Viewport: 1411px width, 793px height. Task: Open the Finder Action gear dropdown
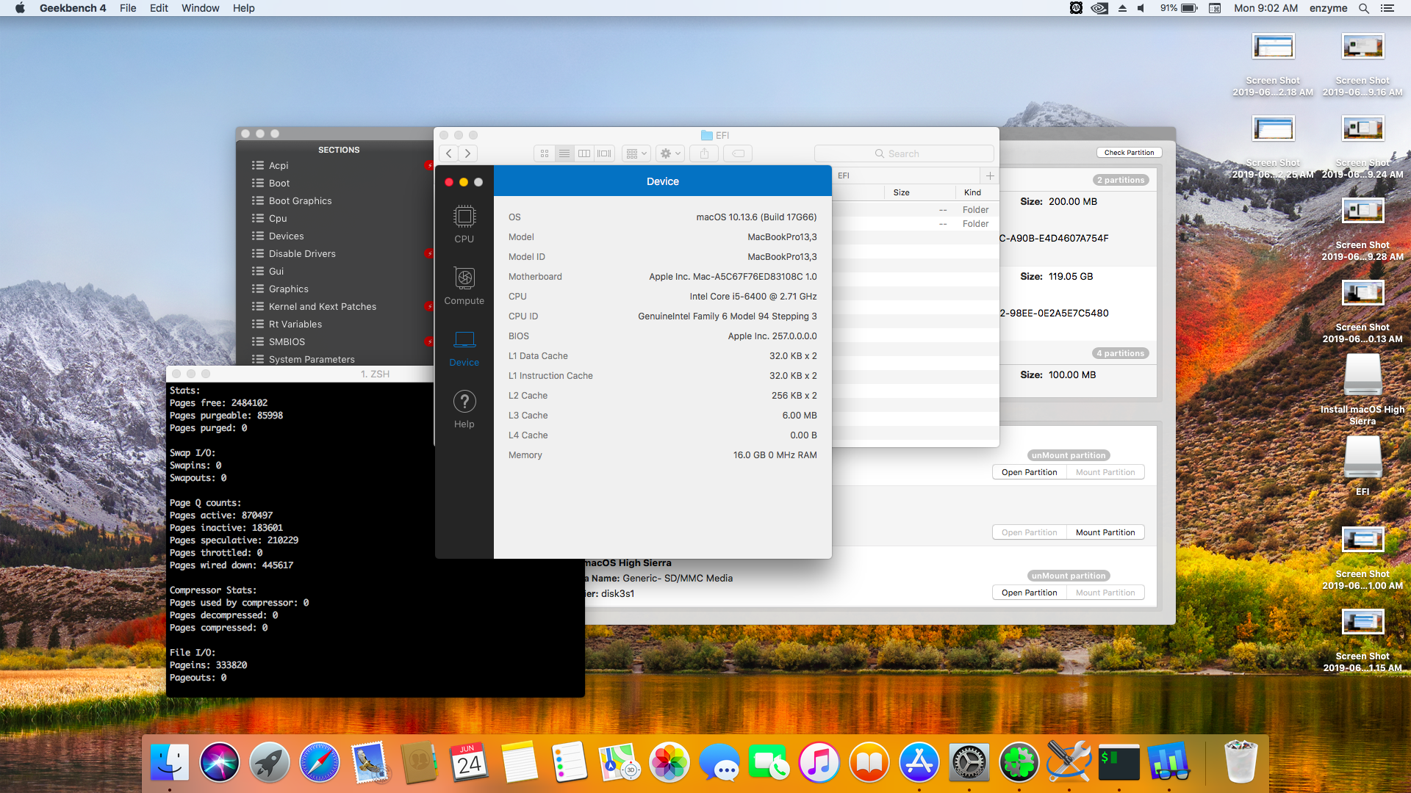(x=670, y=153)
